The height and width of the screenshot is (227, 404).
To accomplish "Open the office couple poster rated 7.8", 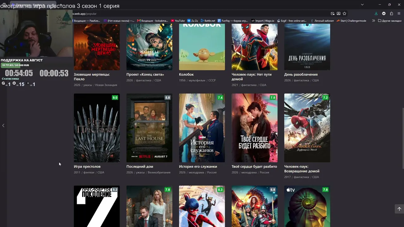I will (149, 206).
